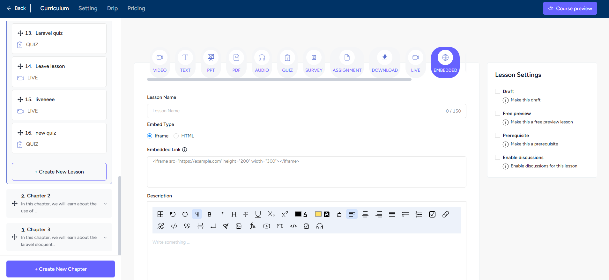Image resolution: width=609 pixels, height=280 pixels.
Task: Choose the PDF lesson type
Action: pos(236,63)
